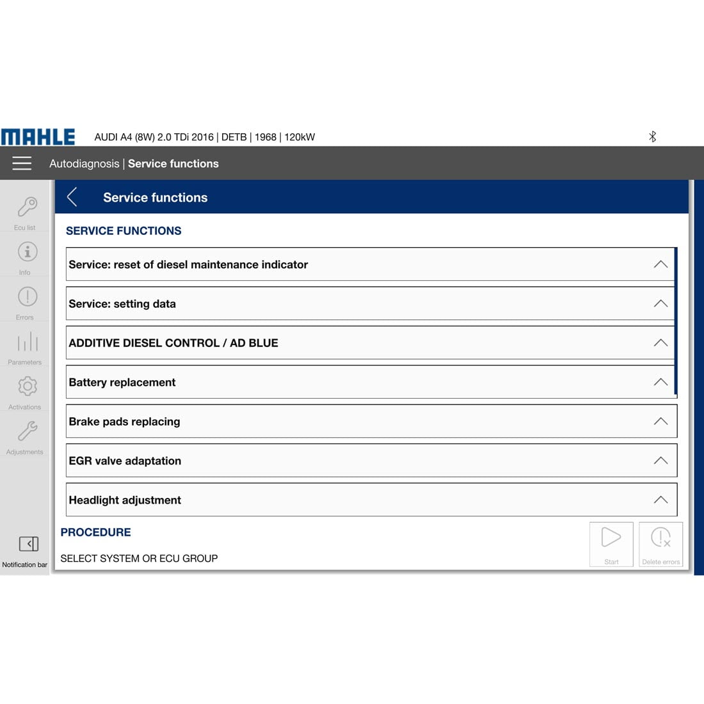Open the hamburger menu

22,163
